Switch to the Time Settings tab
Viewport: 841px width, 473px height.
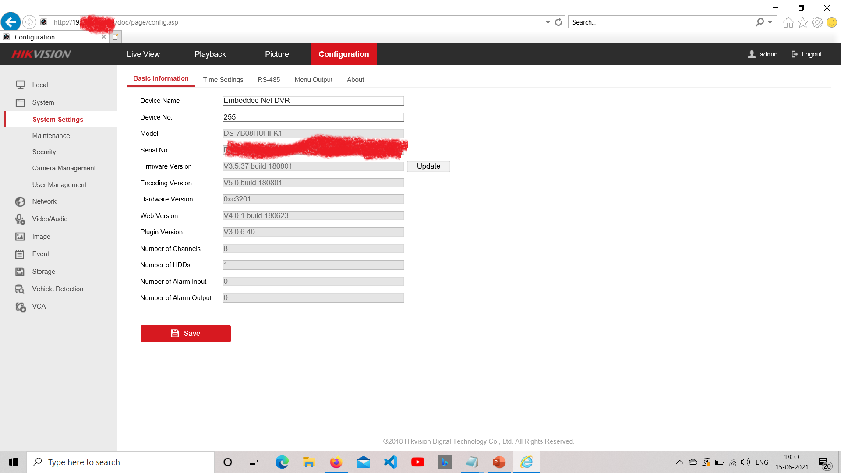click(223, 80)
